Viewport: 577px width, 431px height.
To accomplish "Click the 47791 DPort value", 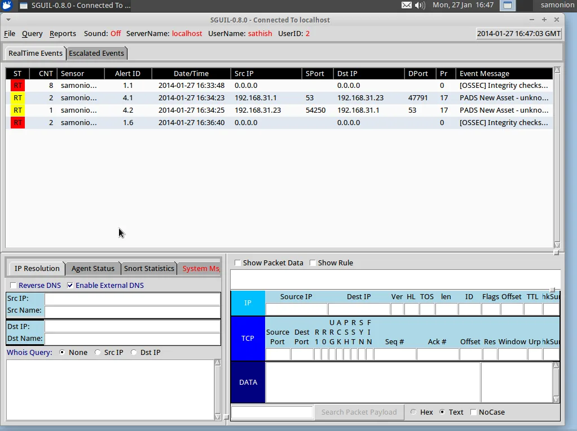I will (x=418, y=98).
